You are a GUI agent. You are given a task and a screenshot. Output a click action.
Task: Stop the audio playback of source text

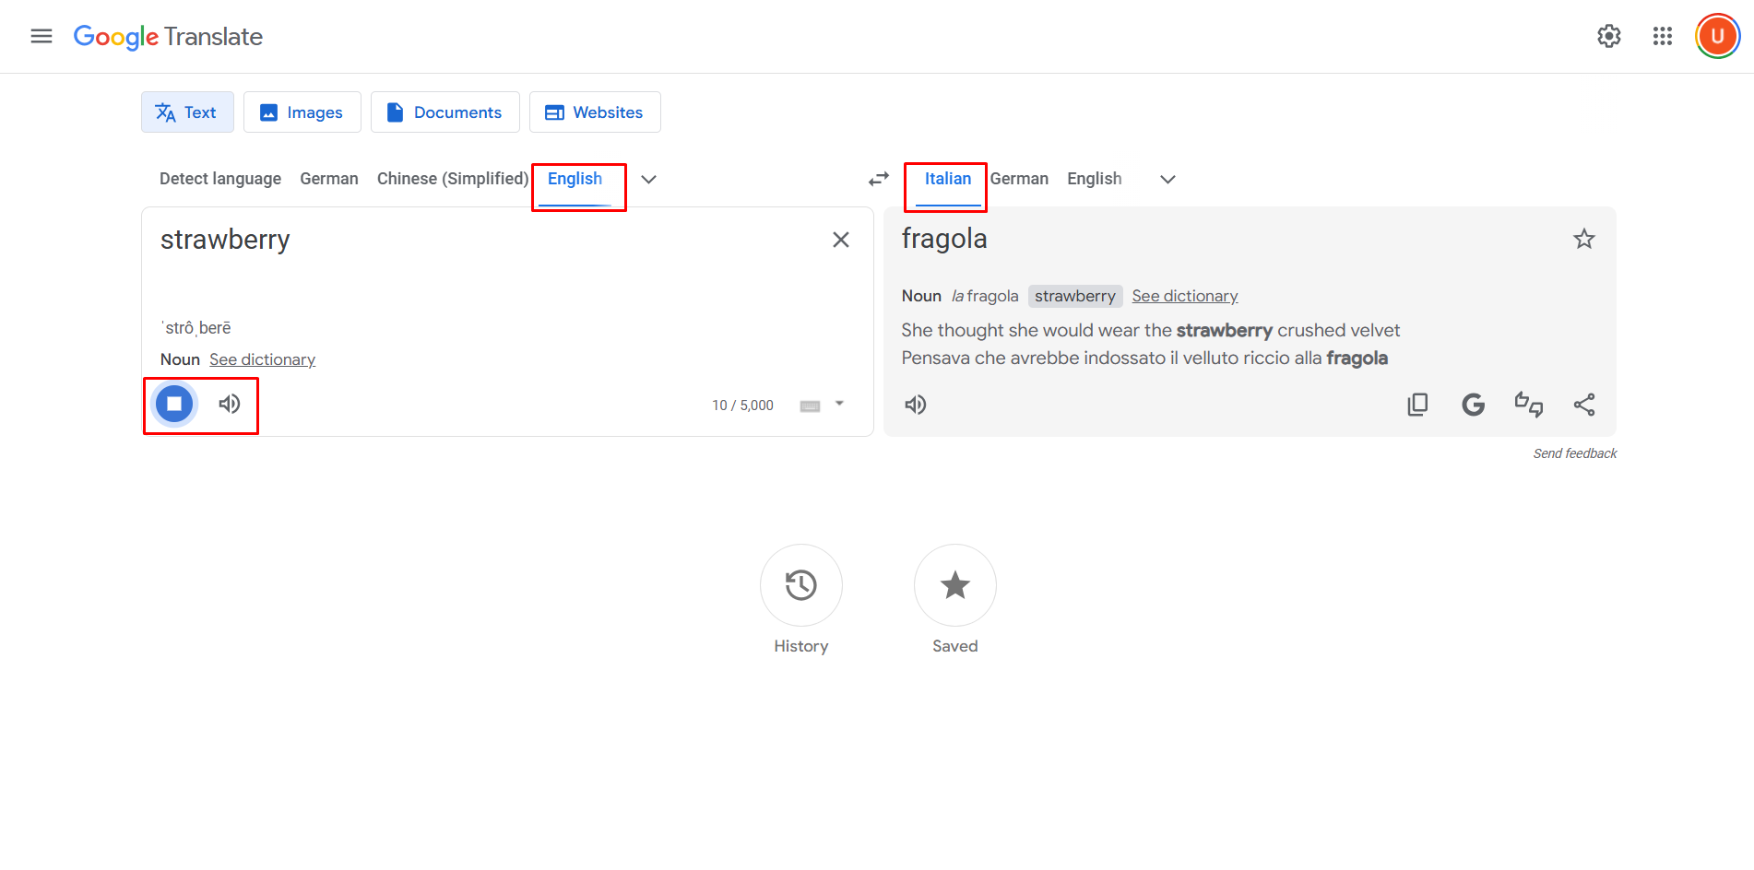172,404
